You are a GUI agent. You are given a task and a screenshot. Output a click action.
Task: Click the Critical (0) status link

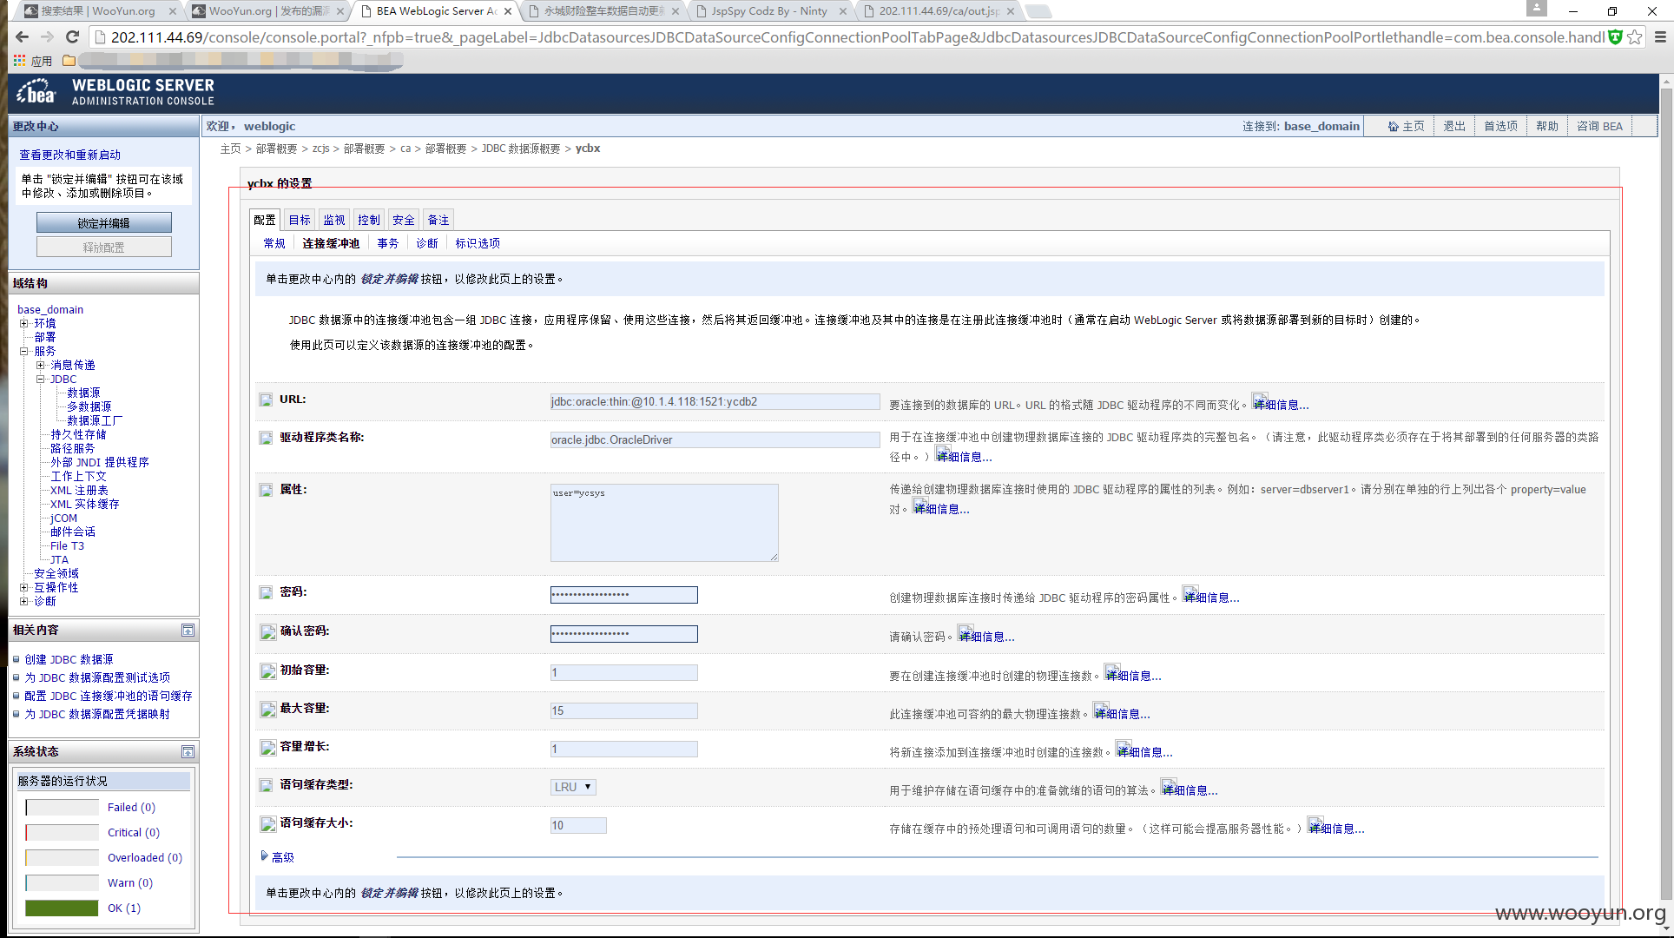coord(134,832)
